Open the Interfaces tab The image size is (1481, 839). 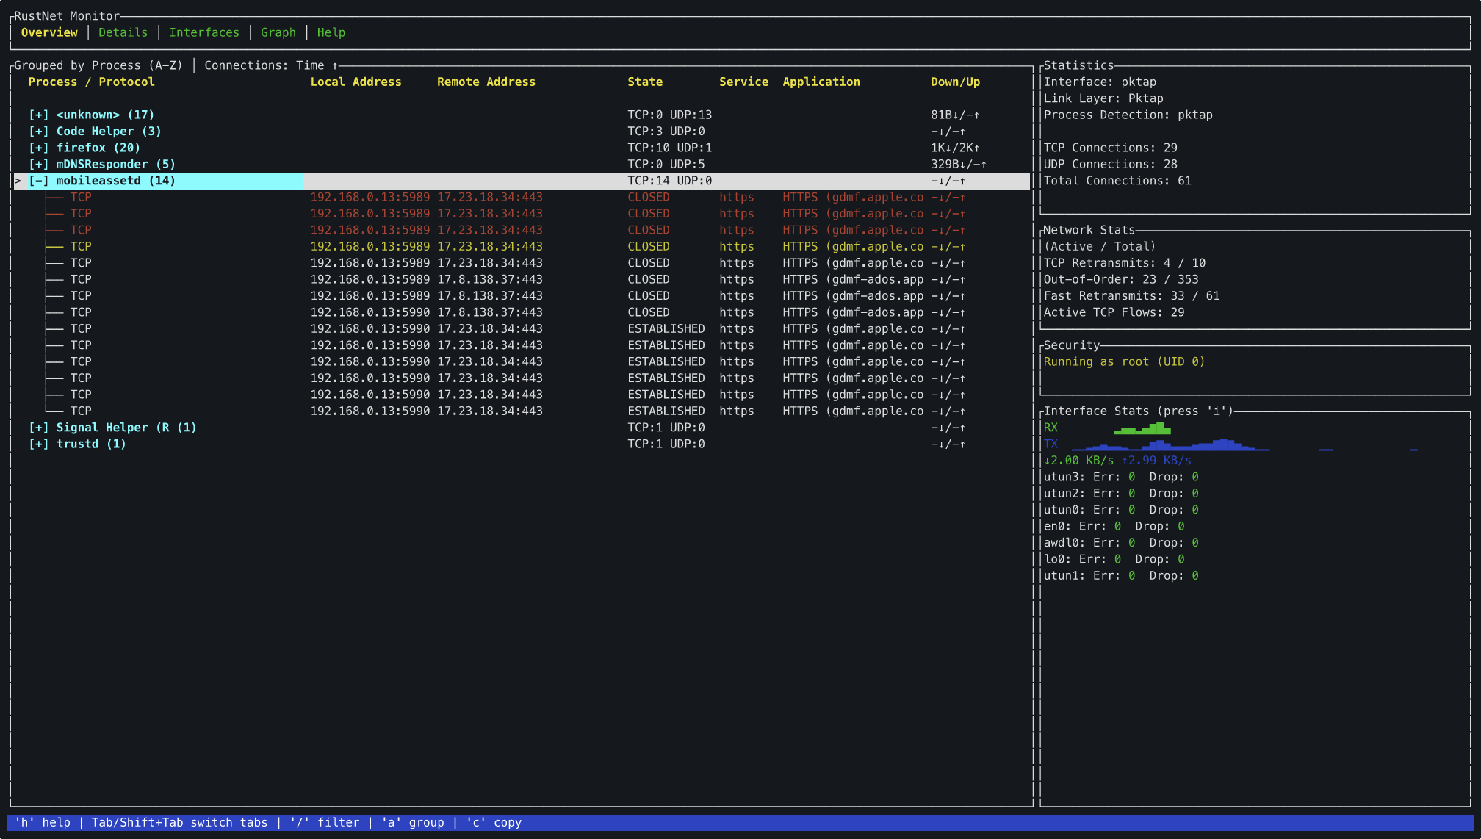pyautogui.click(x=204, y=32)
